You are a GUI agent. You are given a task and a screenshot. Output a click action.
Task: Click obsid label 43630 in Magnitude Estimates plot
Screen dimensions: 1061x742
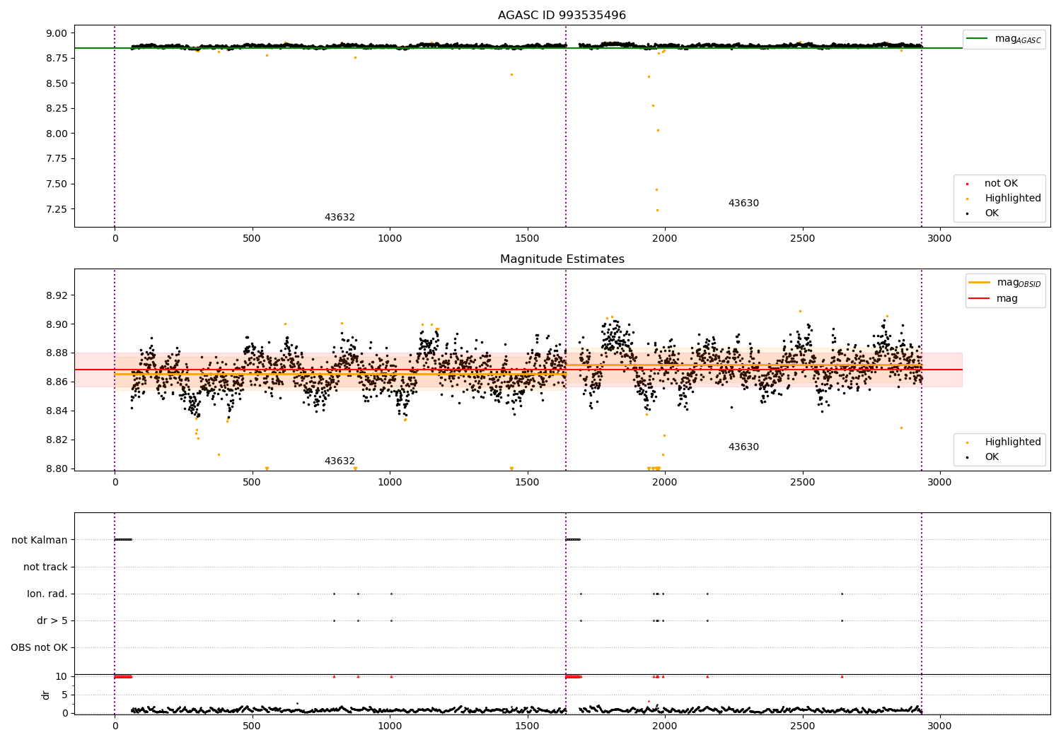click(743, 447)
